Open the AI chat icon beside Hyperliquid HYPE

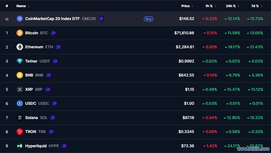point(64,146)
